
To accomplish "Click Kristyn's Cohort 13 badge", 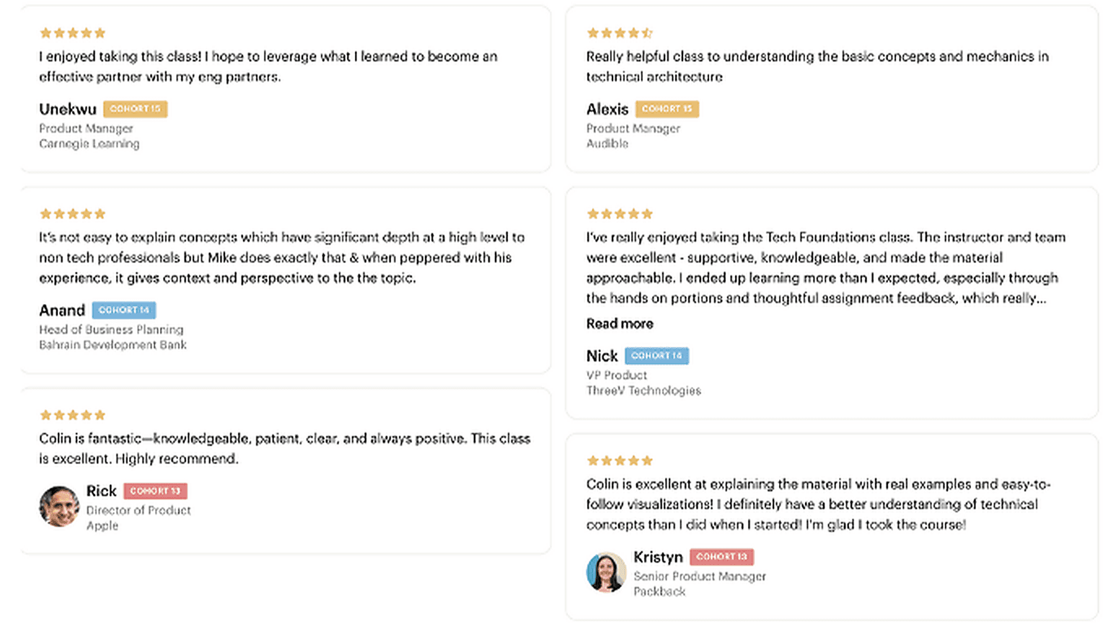I will [x=721, y=556].
